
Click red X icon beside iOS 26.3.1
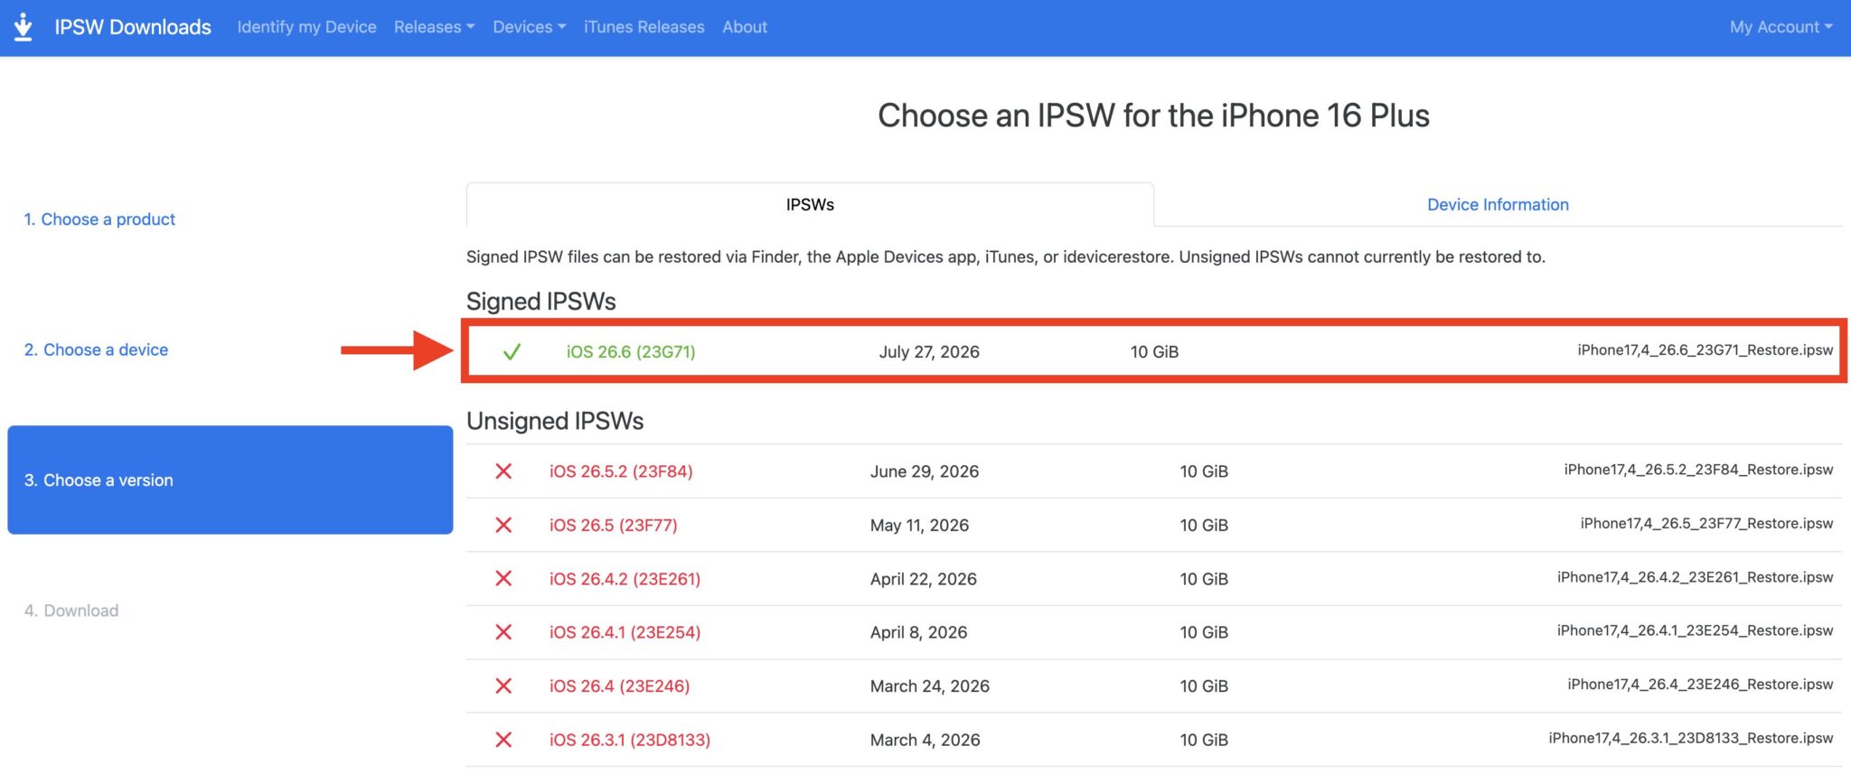tap(503, 740)
